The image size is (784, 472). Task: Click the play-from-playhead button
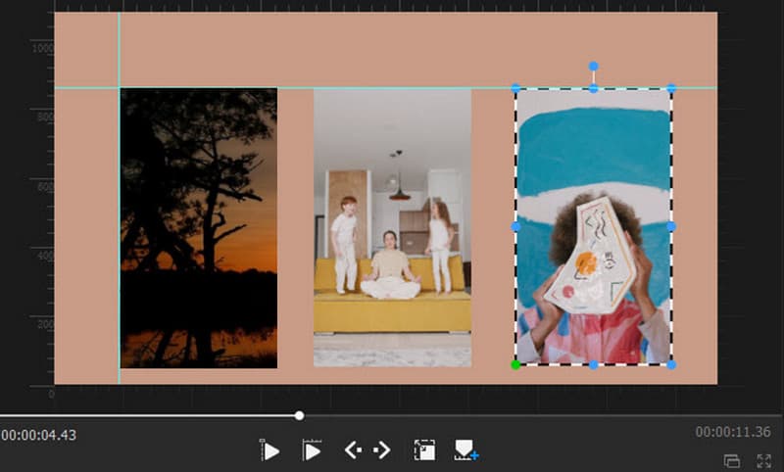[270, 450]
